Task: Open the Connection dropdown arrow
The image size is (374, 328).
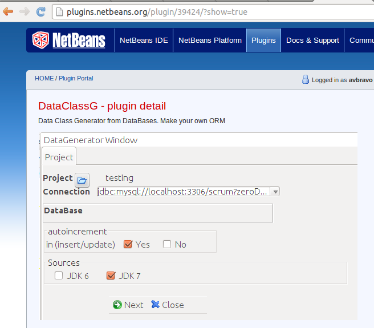Action: tap(275, 192)
